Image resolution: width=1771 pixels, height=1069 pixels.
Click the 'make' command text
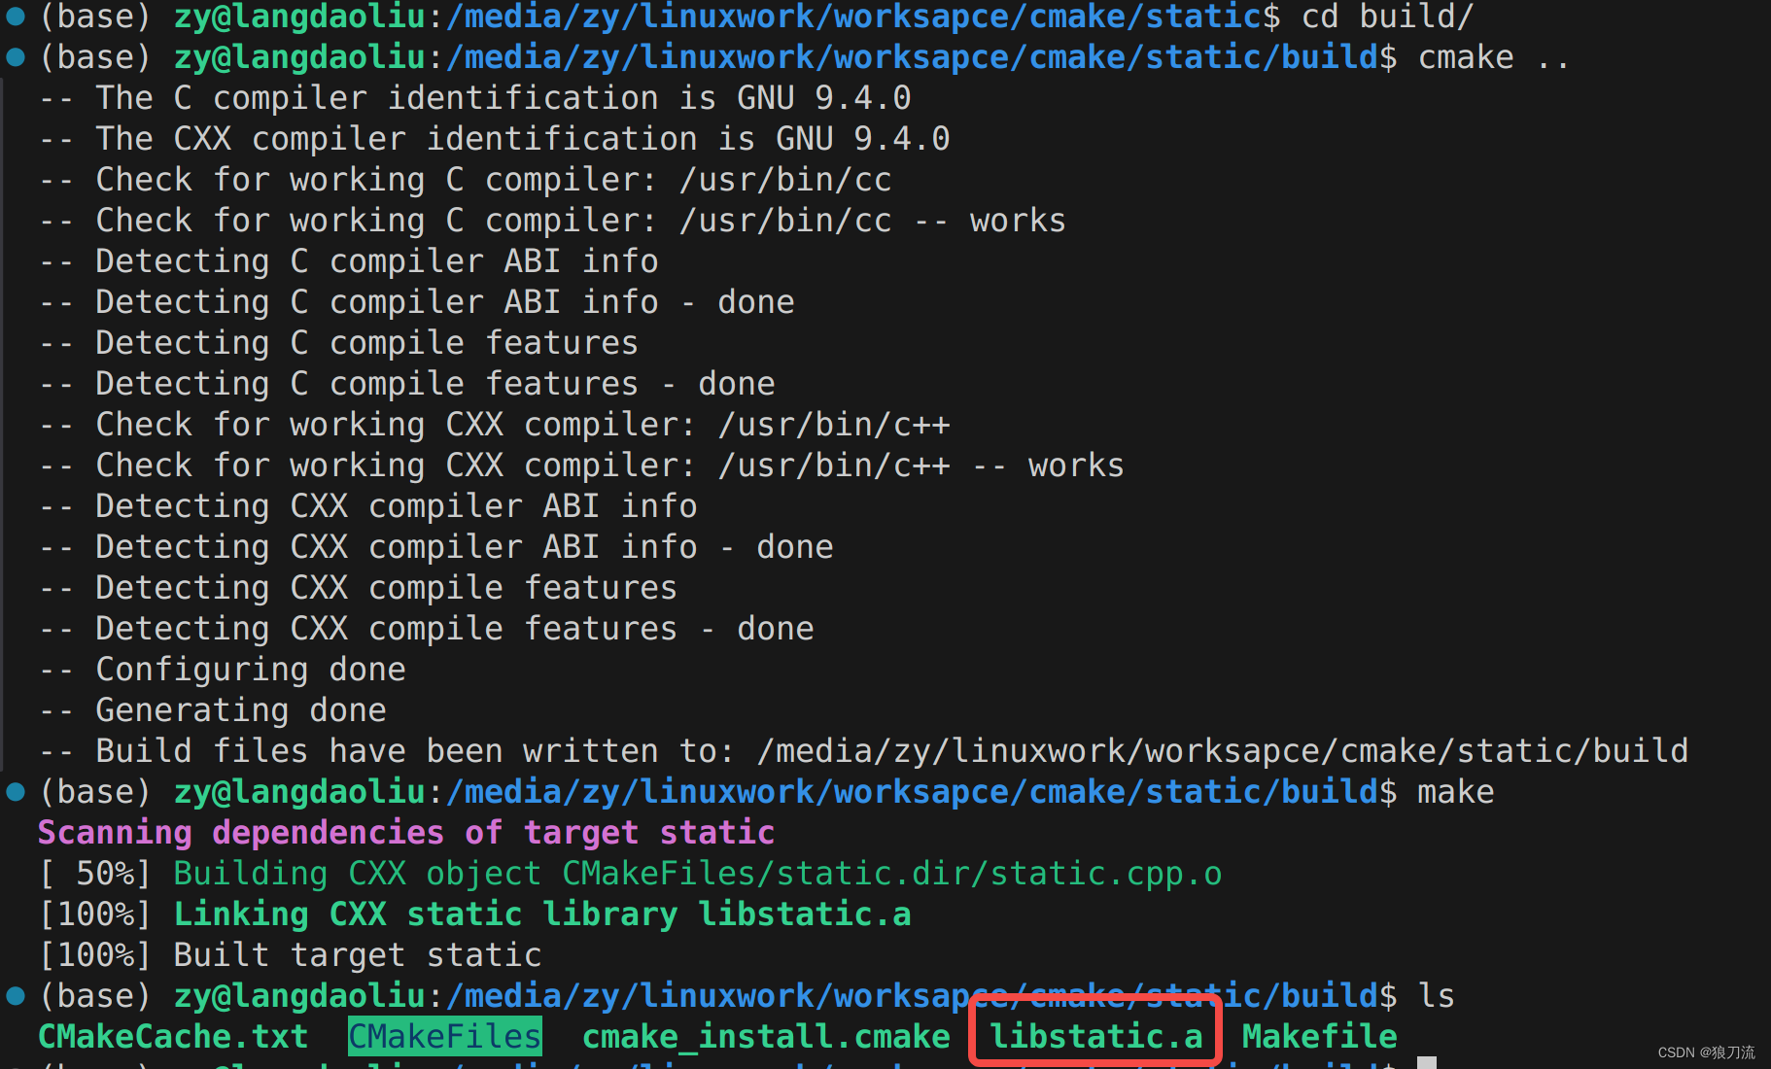1456,792
